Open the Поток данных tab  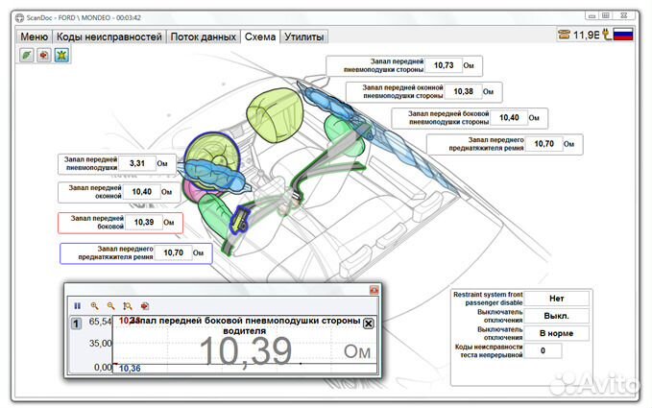coord(203,36)
